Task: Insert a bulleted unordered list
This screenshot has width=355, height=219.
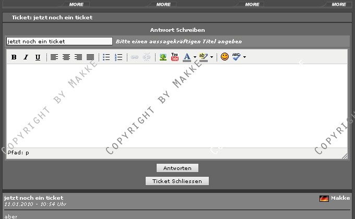Action: pos(106,57)
